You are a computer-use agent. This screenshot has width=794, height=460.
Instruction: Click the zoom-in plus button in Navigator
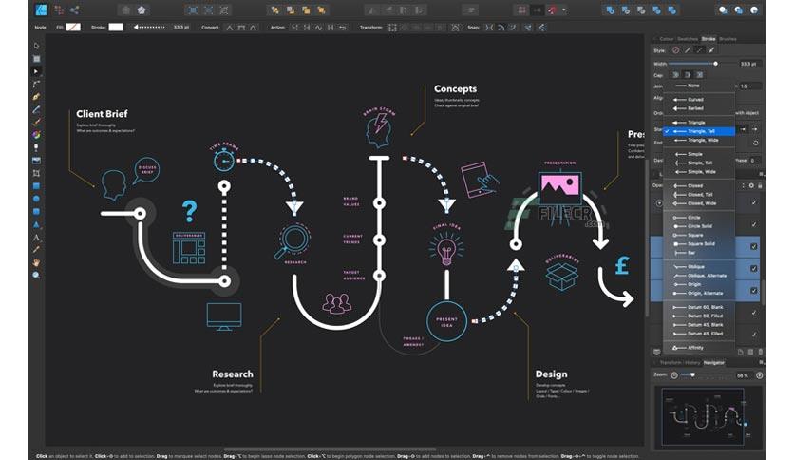(x=760, y=375)
